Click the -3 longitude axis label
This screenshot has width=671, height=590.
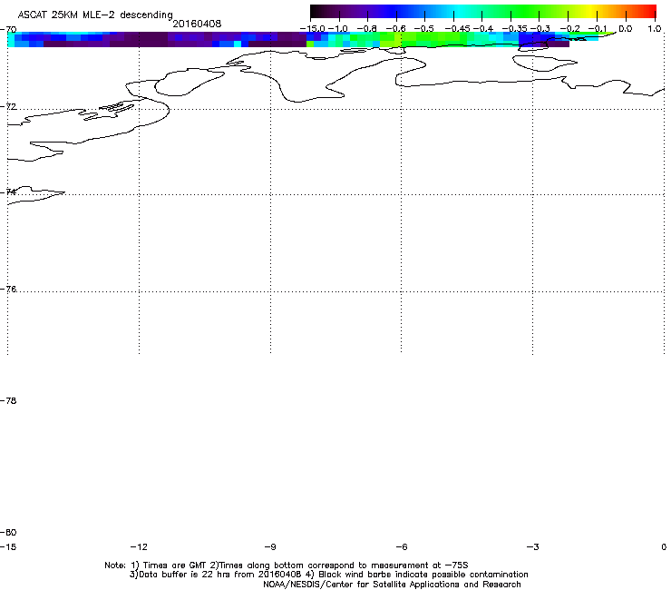pyautogui.click(x=532, y=547)
